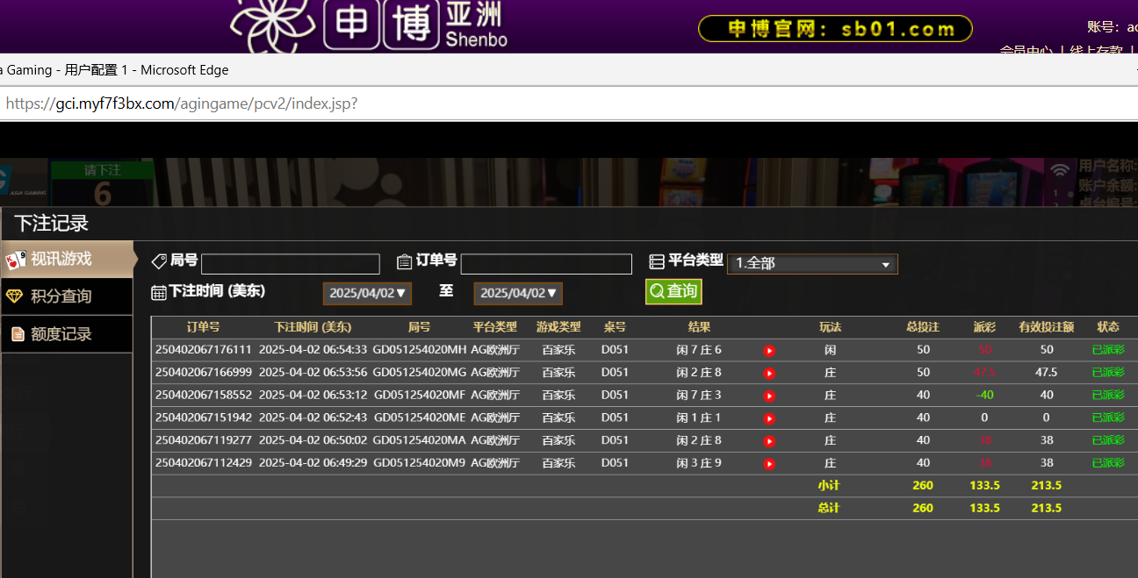Play video replay for round GD051254020MF
Screen dimensions: 1138x578
(x=769, y=396)
